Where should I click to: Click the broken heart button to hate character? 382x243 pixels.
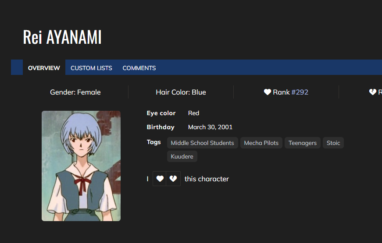[x=173, y=179]
